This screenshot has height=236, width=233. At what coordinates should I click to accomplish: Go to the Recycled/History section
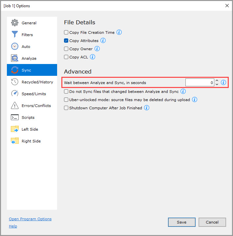(37, 82)
